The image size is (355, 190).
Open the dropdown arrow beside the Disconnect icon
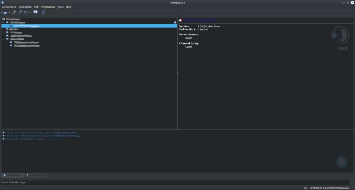pos(9,13)
